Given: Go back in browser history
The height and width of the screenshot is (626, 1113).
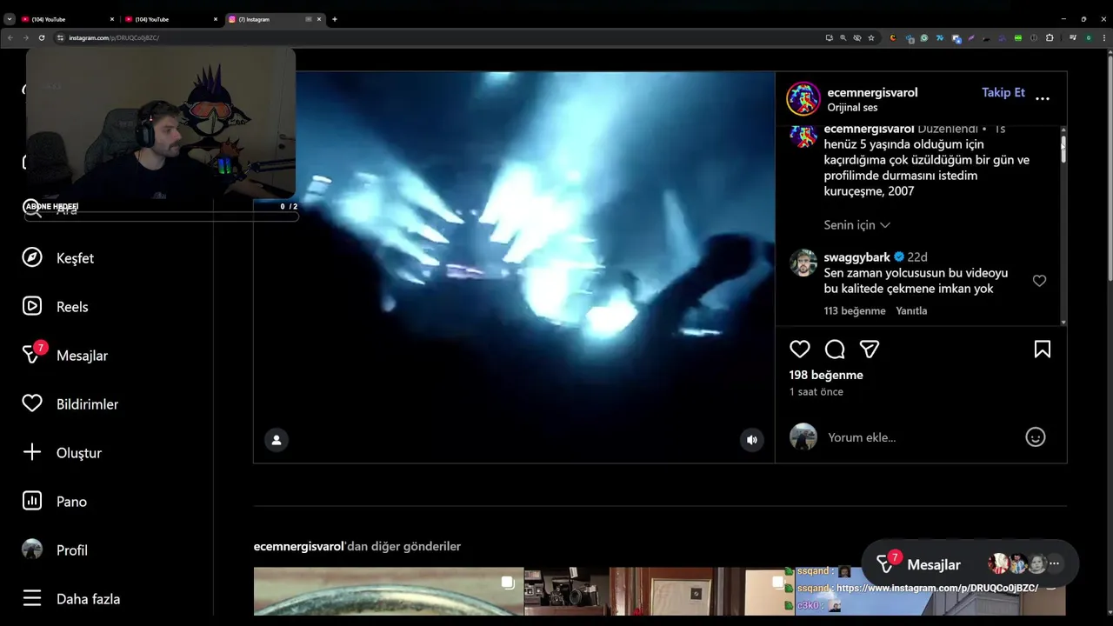Looking at the screenshot, I should [x=10, y=37].
